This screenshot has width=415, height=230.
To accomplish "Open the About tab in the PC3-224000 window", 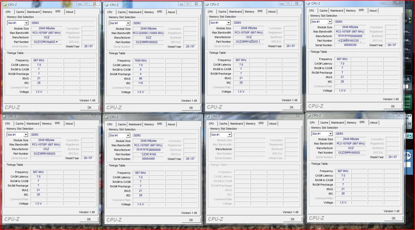I will tap(171, 12).
